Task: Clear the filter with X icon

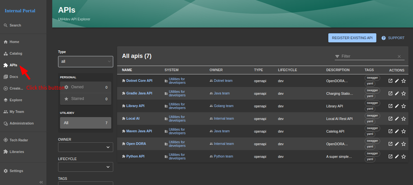Action: (x=399, y=57)
